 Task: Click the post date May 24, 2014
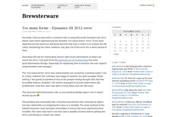point(44,32)
